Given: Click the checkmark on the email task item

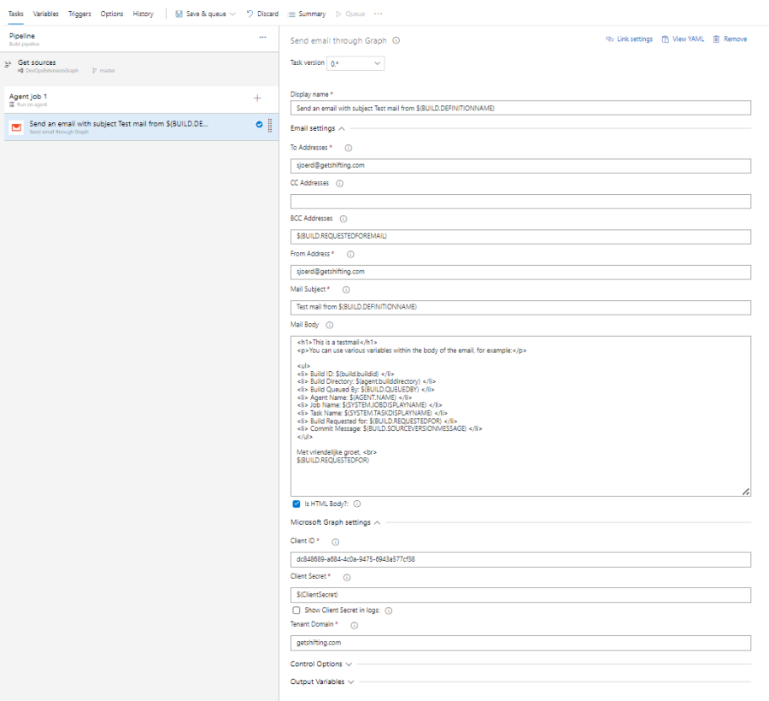Looking at the screenshot, I should (258, 122).
